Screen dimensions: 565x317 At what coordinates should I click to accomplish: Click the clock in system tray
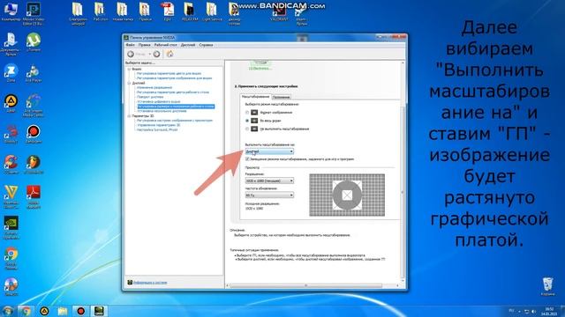pos(549,311)
